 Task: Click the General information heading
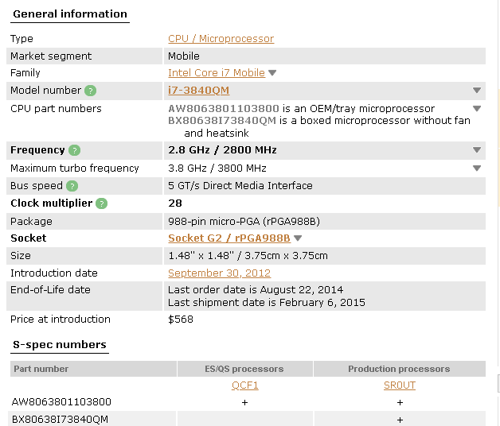70,14
